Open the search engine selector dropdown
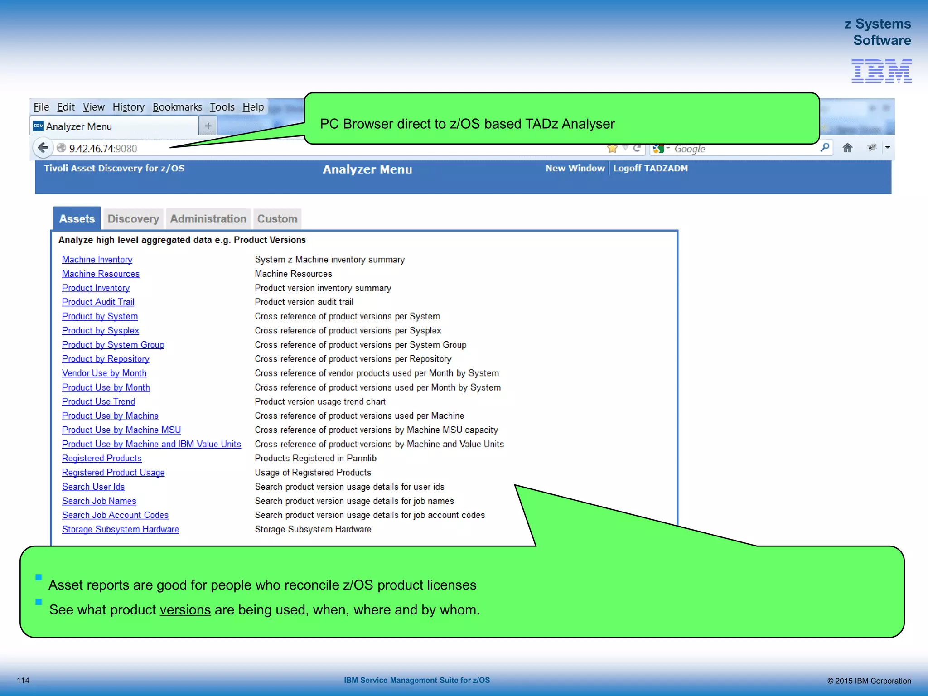This screenshot has height=696, width=928. pos(662,148)
